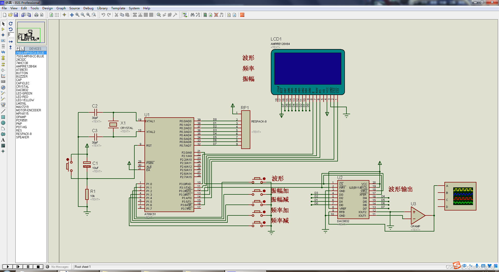The width and height of the screenshot is (499, 272).
Task: Copy the selection to clipboard
Action: coord(122,15)
